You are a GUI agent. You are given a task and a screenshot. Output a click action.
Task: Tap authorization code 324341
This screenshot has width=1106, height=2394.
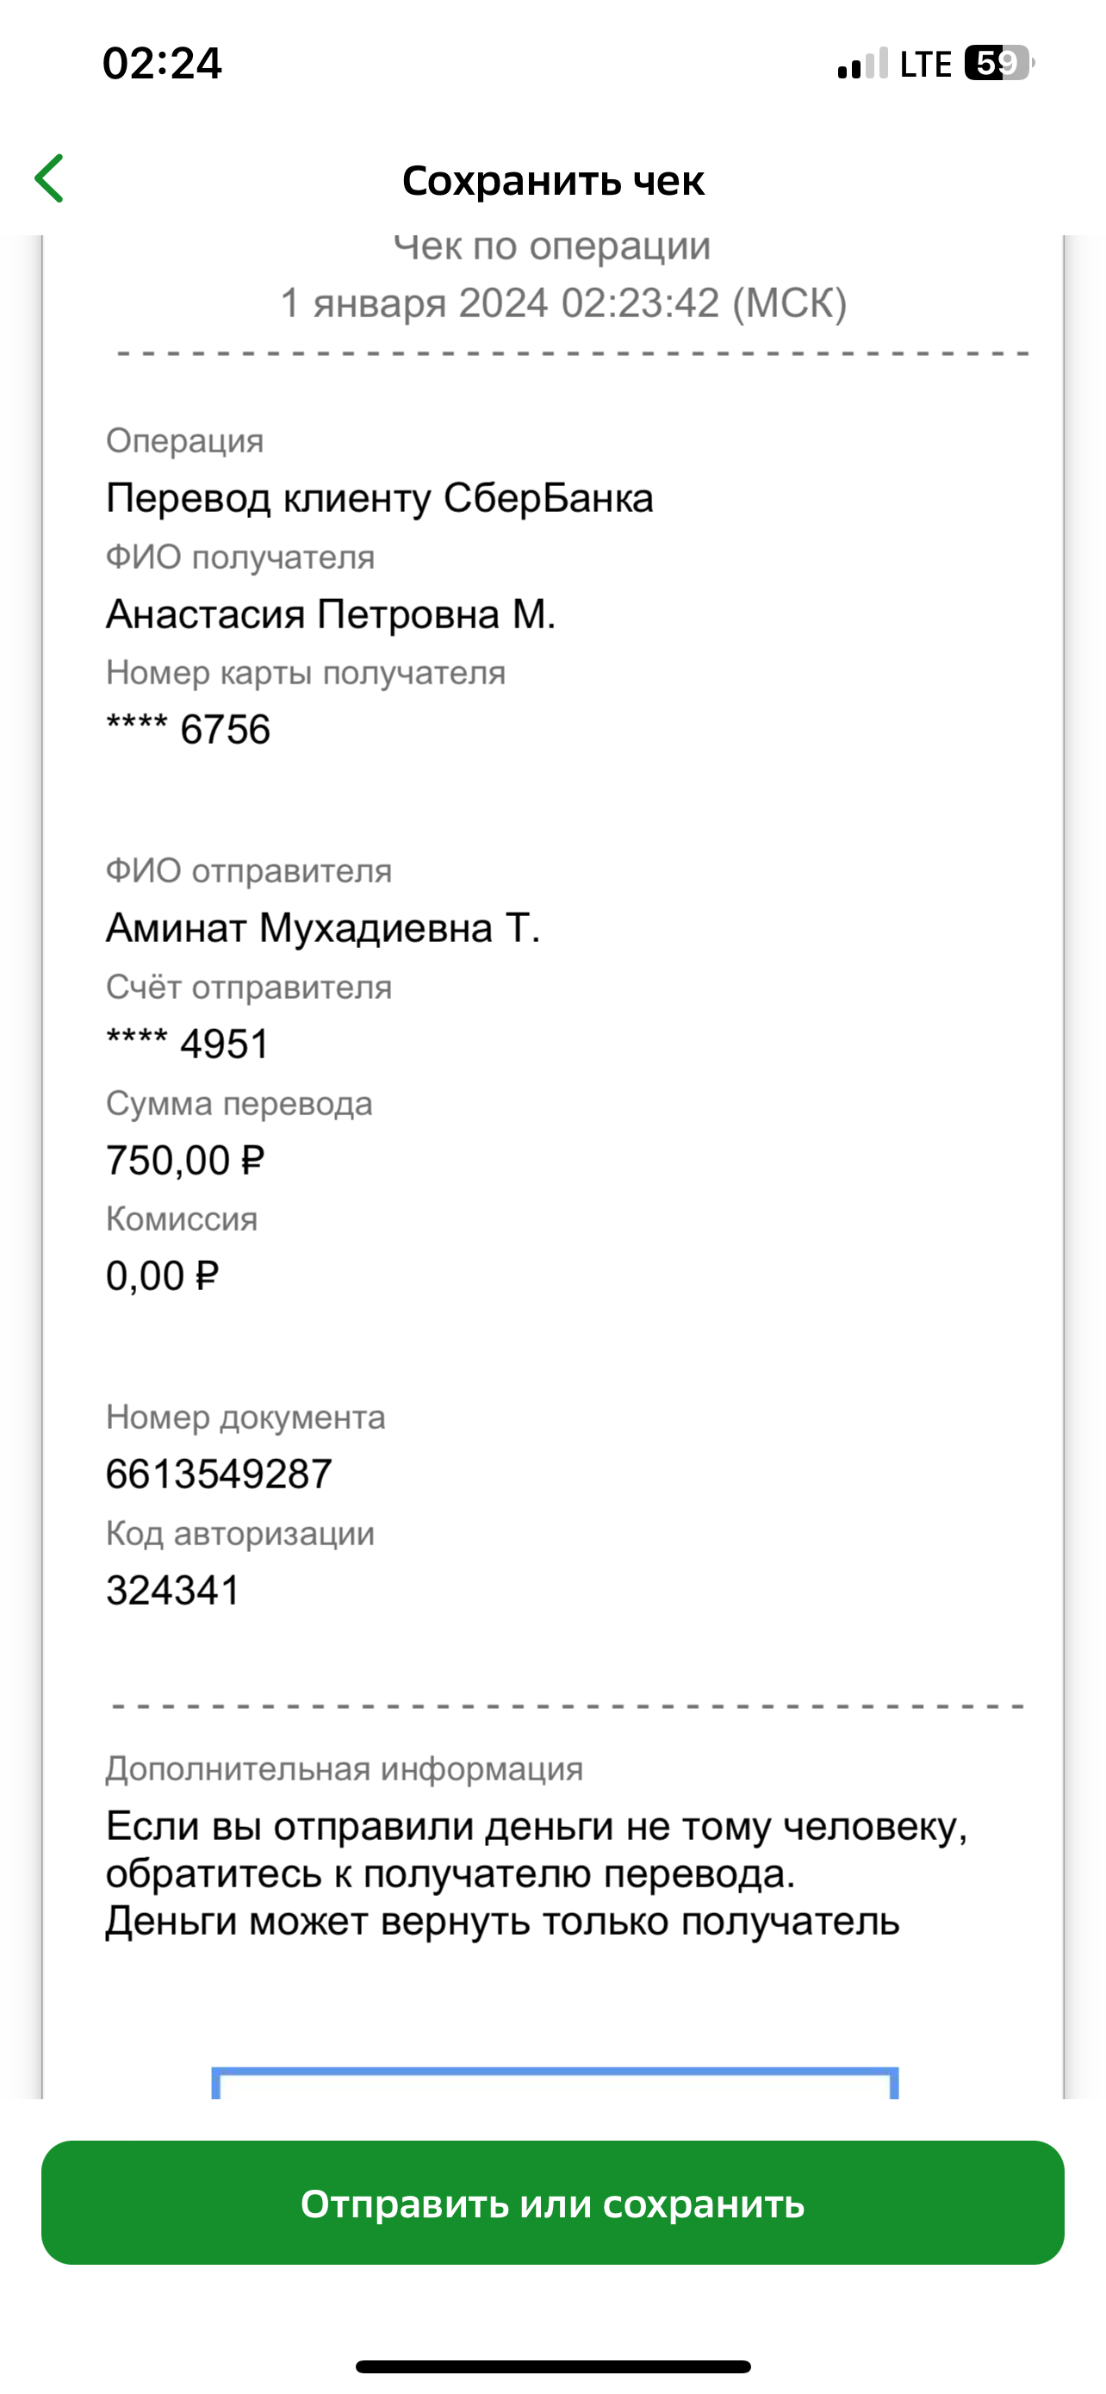tap(173, 1590)
